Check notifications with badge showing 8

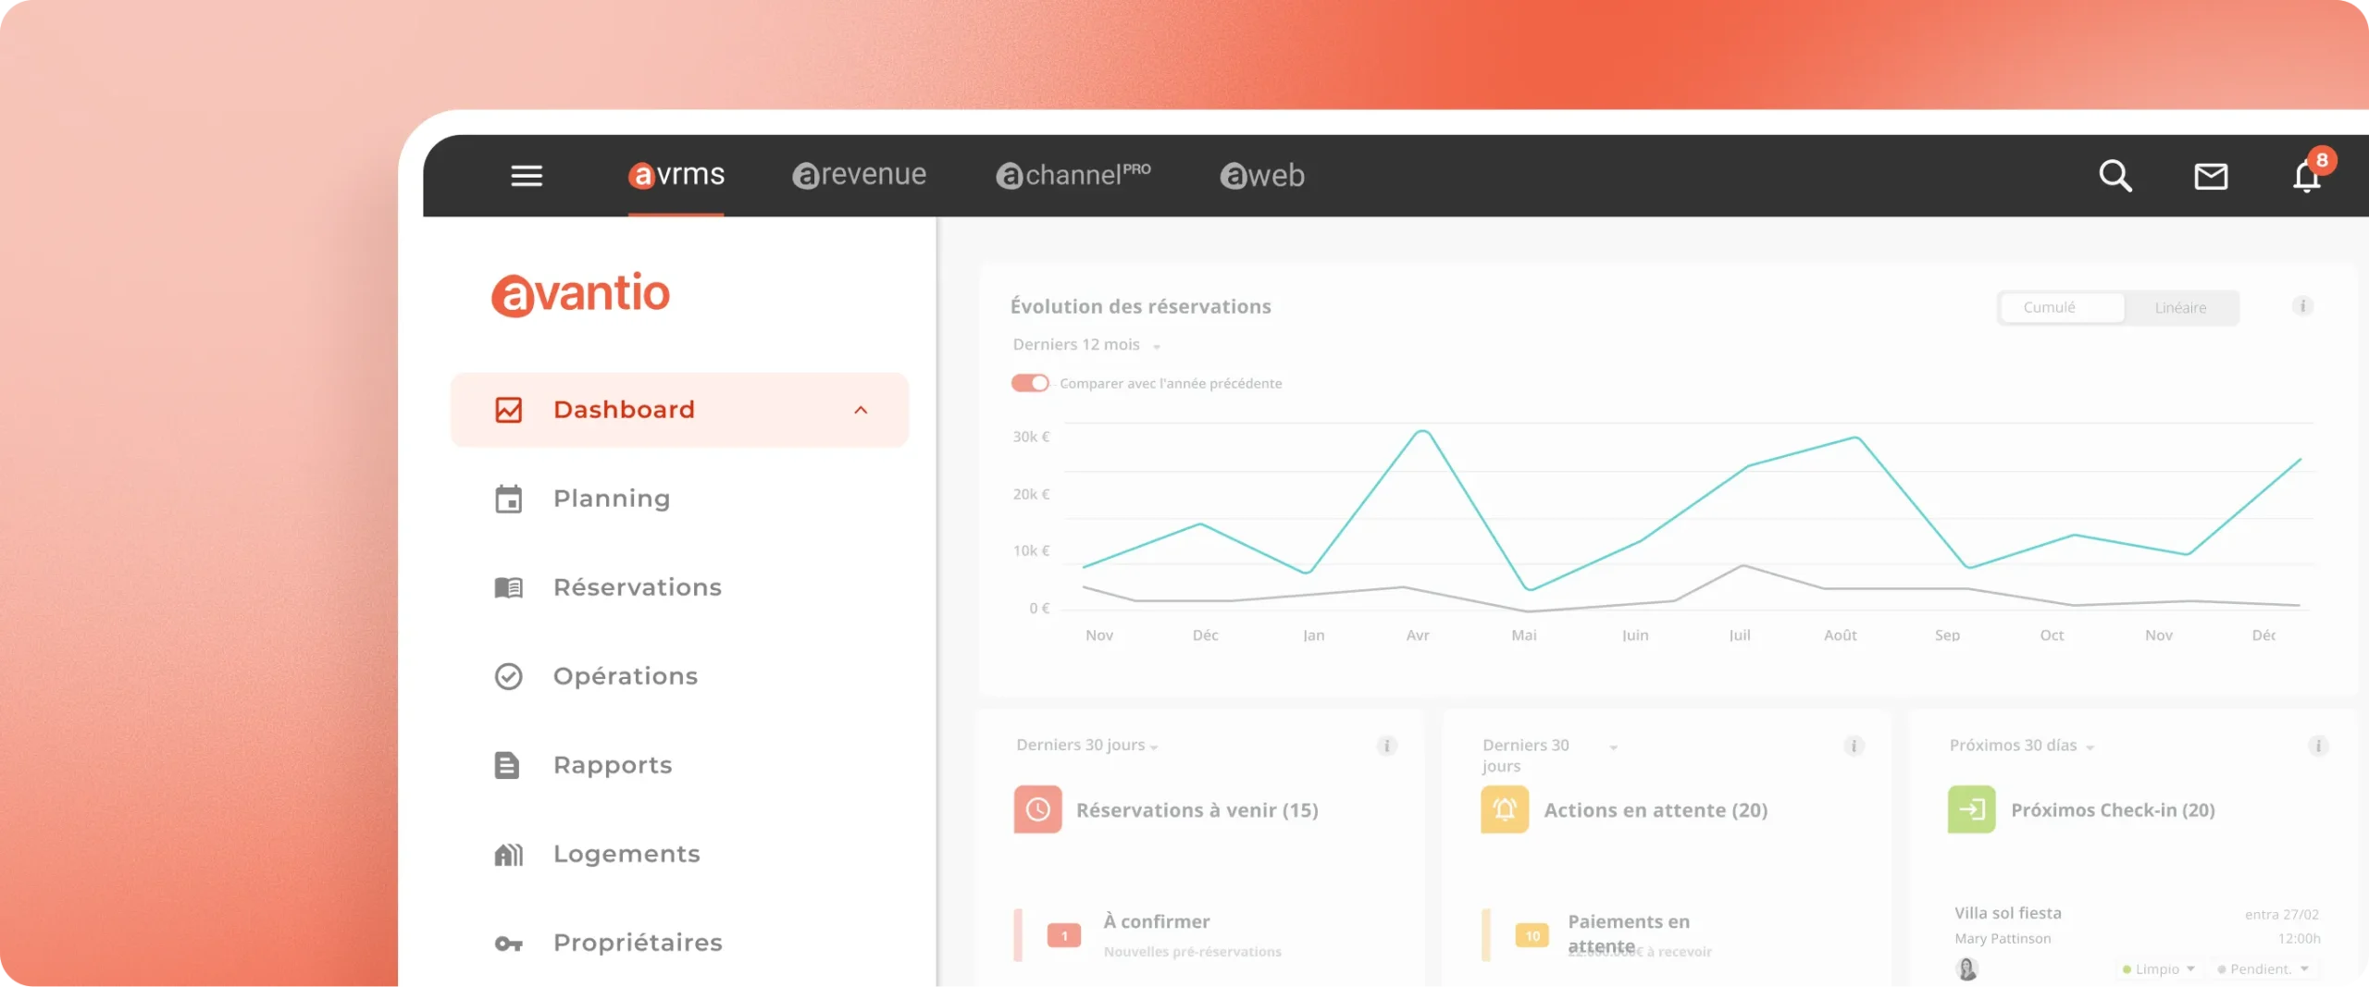(2308, 178)
